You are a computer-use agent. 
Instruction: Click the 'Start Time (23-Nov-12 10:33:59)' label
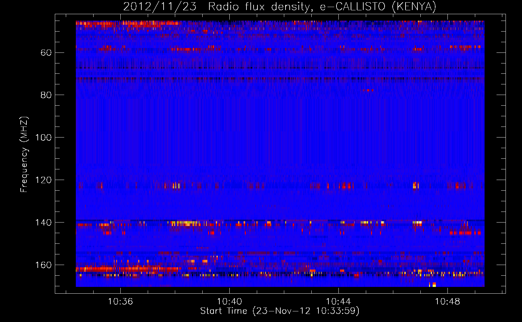point(280,311)
